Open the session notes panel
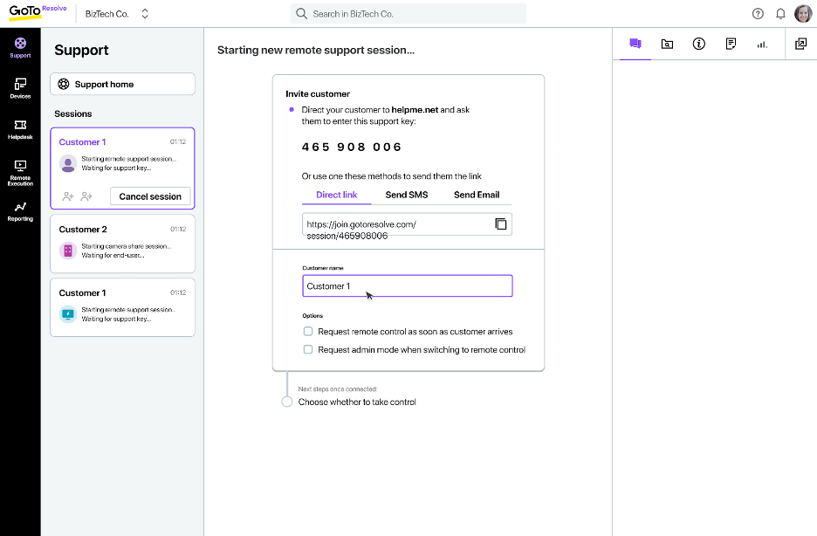Viewport: 817px width, 536px height. click(731, 43)
